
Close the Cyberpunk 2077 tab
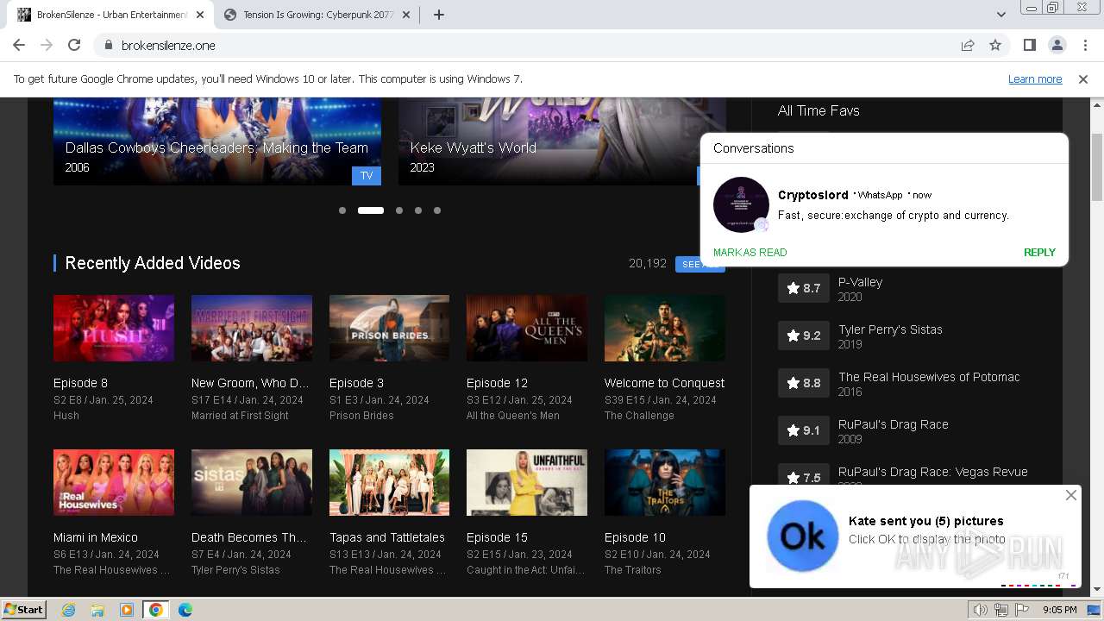click(408, 15)
